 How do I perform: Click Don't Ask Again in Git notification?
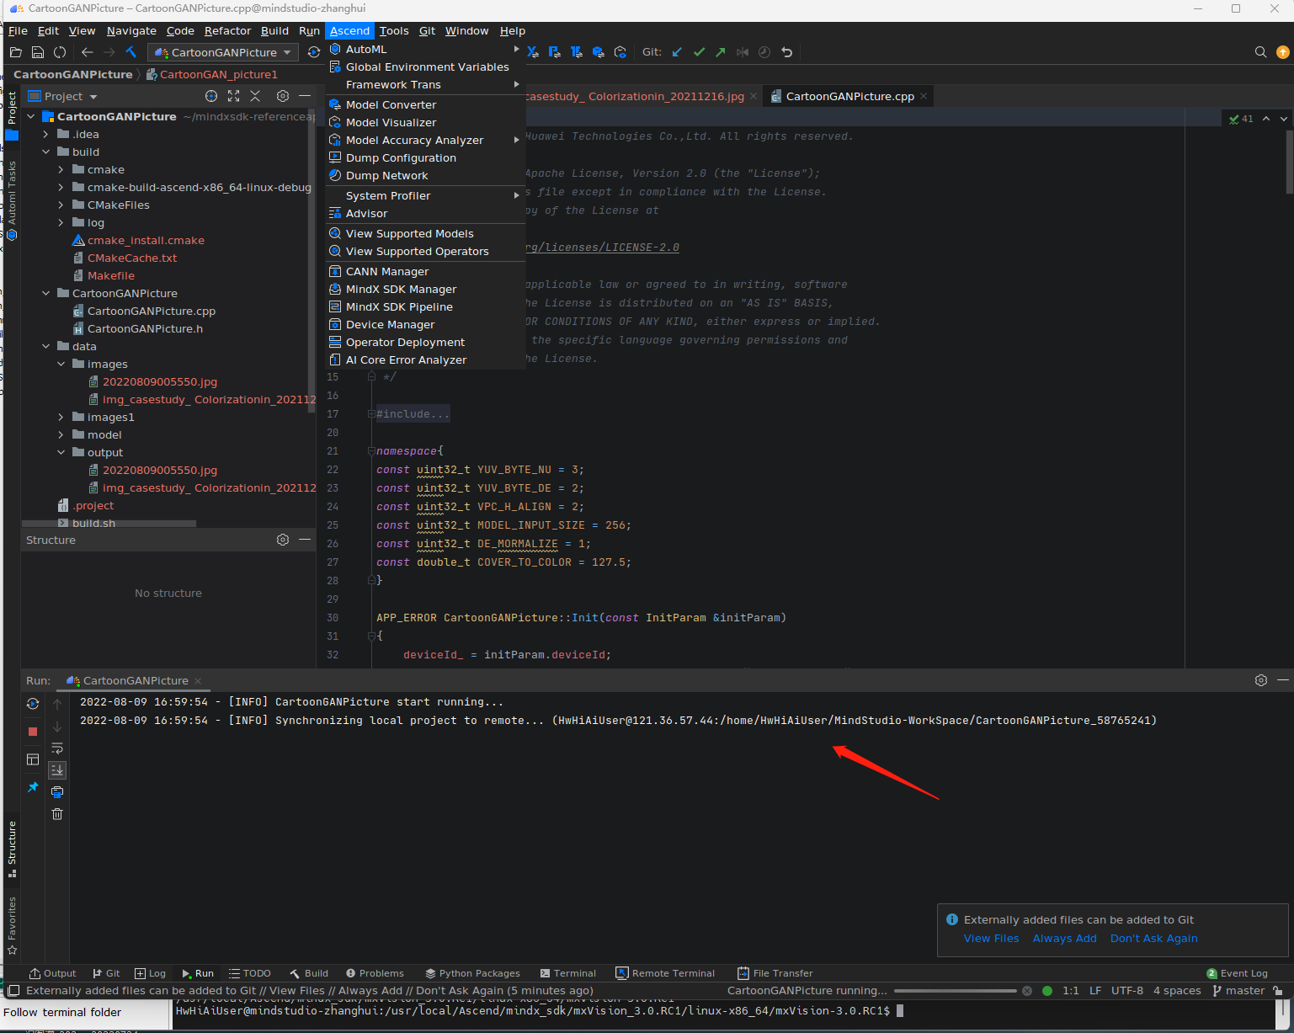(1153, 939)
